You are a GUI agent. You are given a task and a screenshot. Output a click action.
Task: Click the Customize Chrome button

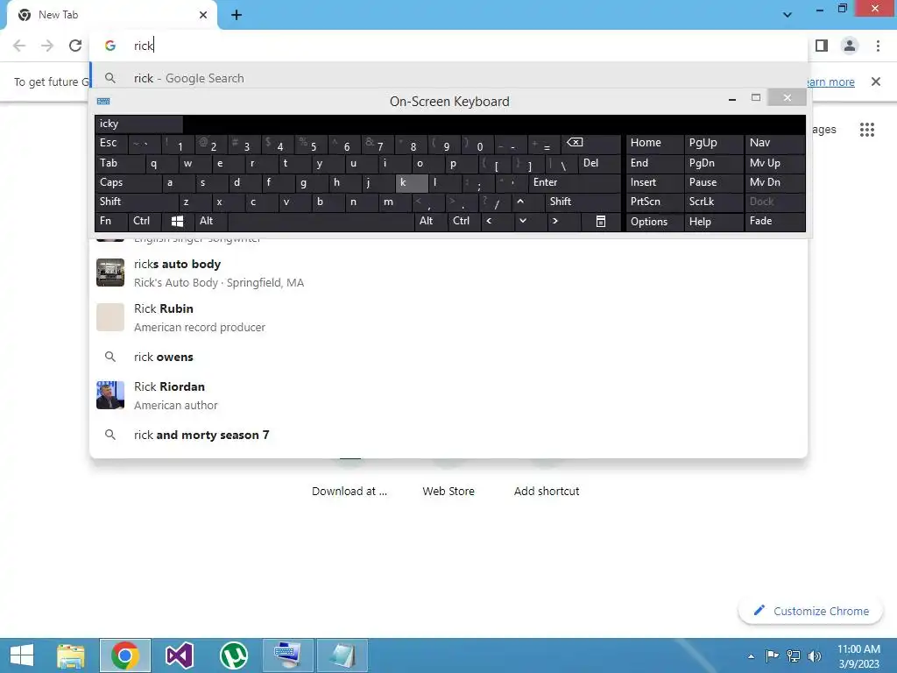pyautogui.click(x=811, y=611)
